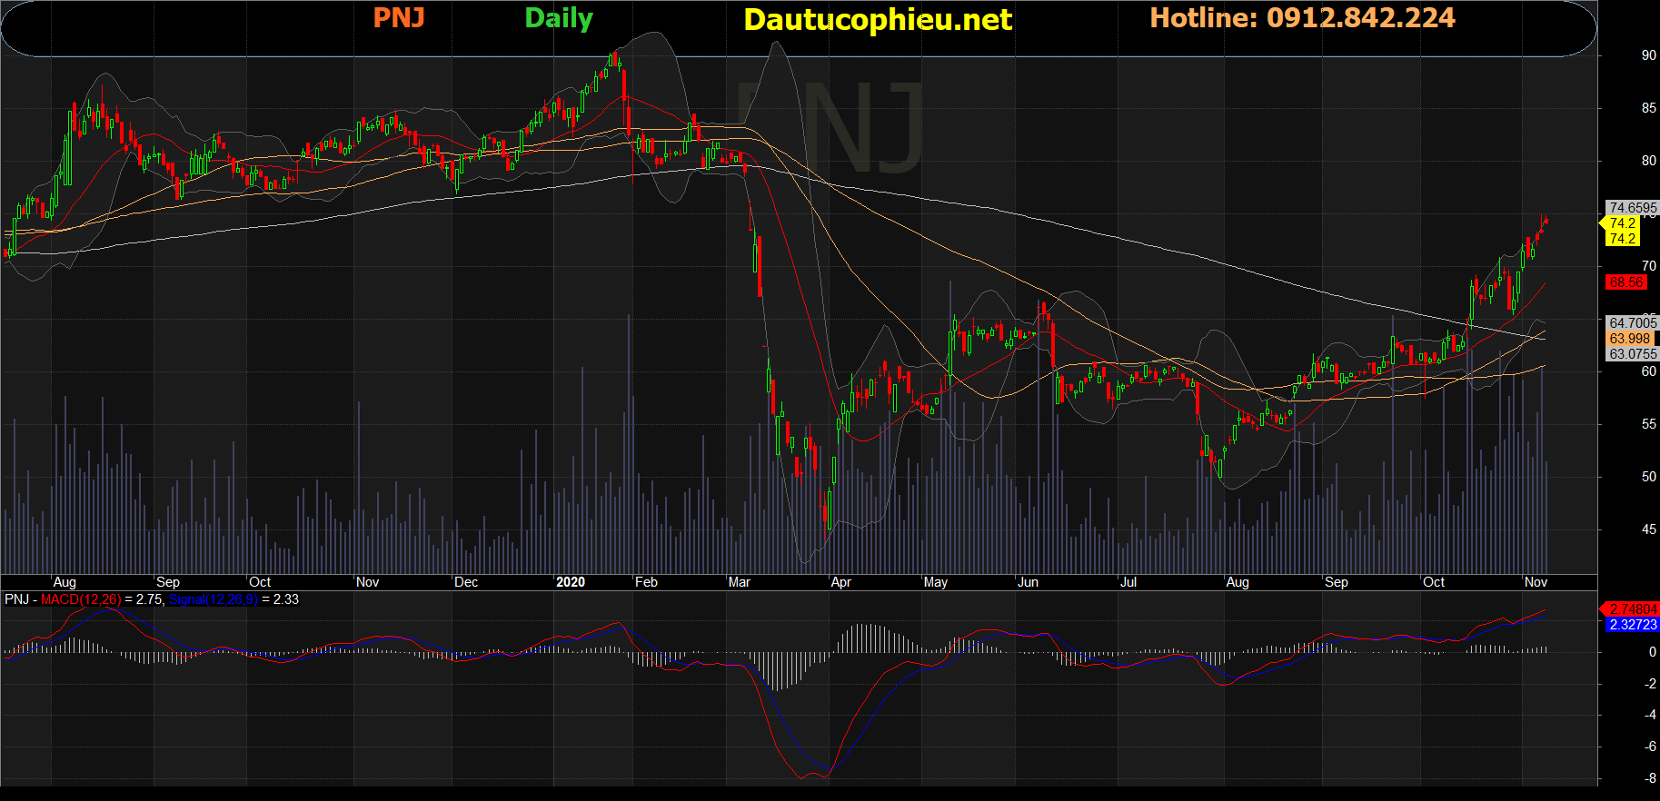
Task: Click the bold 2020 year label
Action: click(571, 582)
